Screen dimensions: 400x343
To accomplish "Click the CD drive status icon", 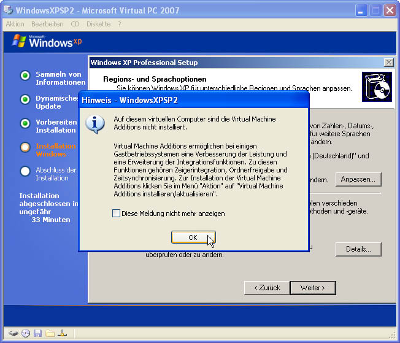I will click(26, 333).
